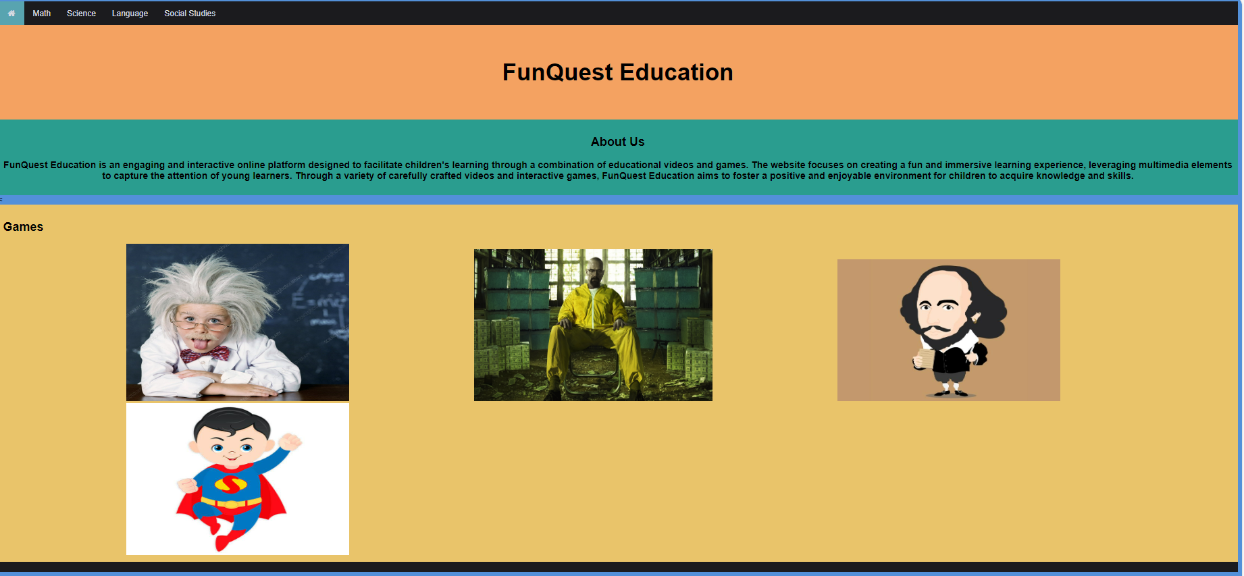Select the Superman kid game thumbnail
The height and width of the screenshot is (576, 1244).
pos(238,479)
